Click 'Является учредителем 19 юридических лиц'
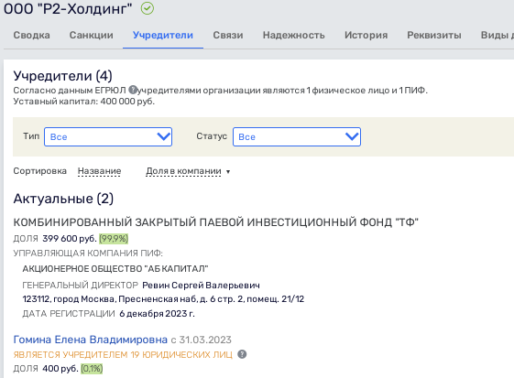 pos(123,355)
